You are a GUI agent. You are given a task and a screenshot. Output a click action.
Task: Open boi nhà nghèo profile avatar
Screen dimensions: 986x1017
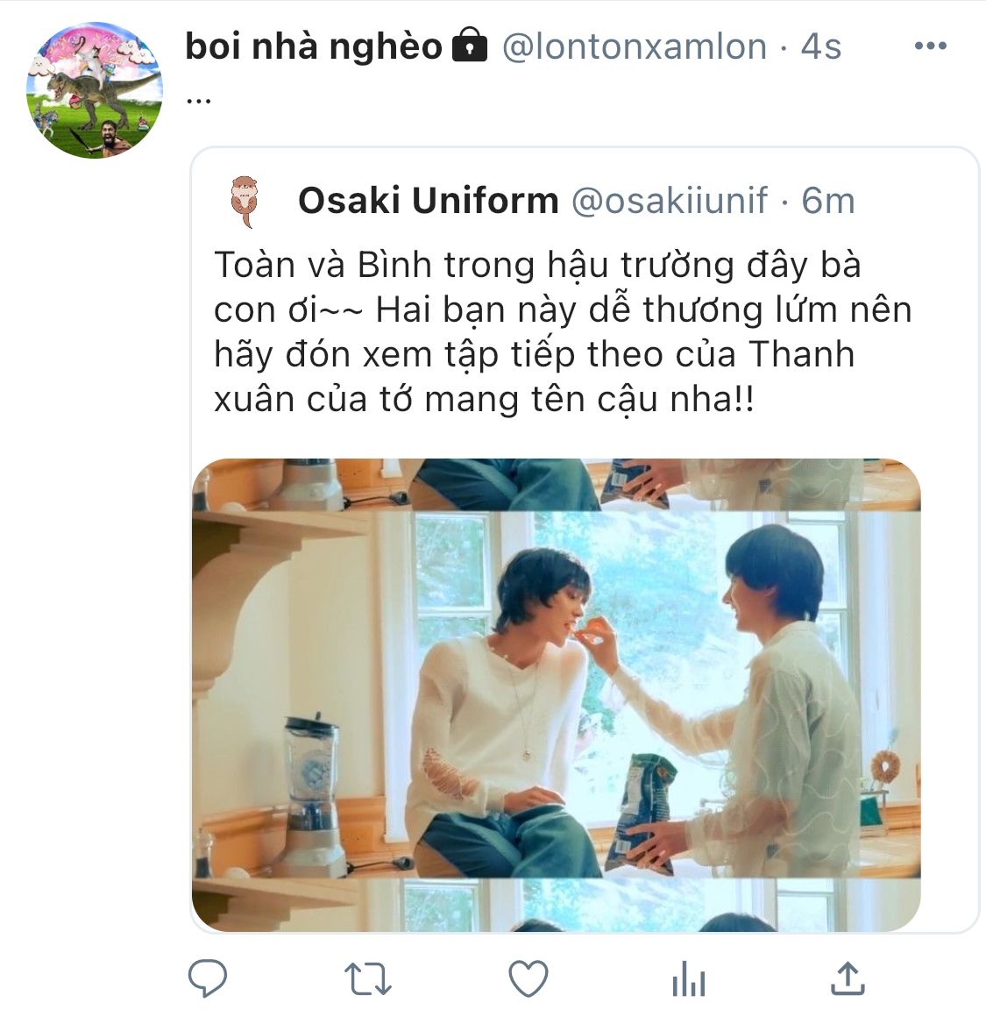click(x=95, y=90)
